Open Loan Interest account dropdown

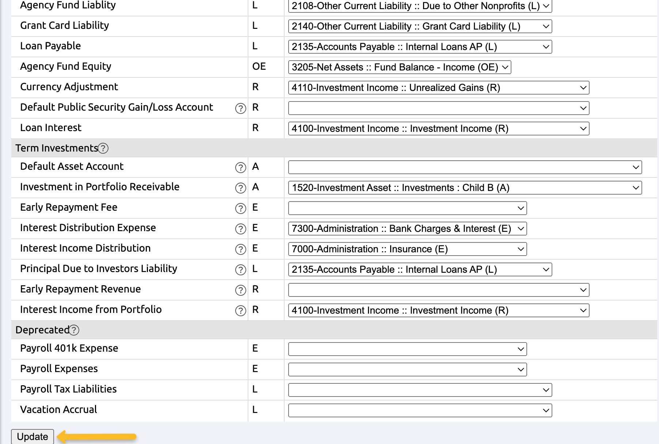click(x=439, y=129)
